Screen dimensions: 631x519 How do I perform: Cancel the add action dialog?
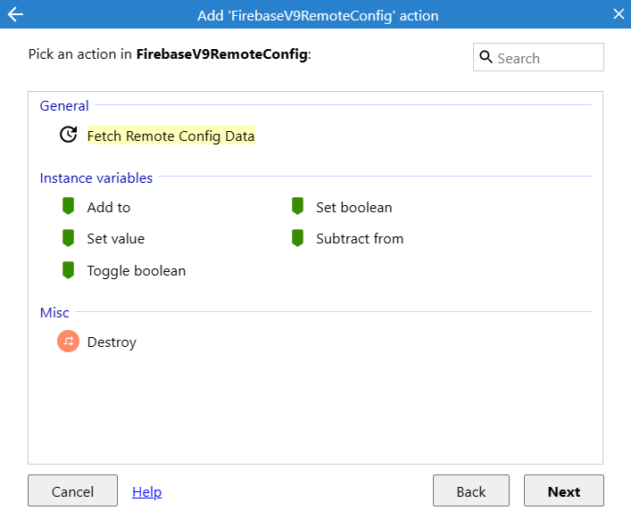(72, 490)
